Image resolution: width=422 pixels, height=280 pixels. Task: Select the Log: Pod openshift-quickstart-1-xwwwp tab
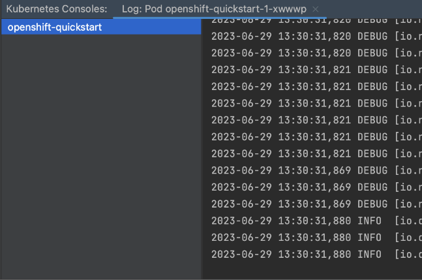(214, 9)
